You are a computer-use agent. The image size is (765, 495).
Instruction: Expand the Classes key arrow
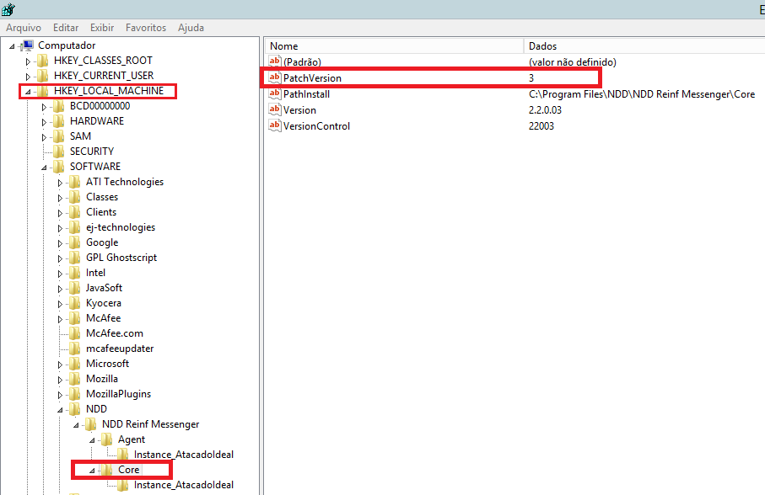[x=60, y=198]
